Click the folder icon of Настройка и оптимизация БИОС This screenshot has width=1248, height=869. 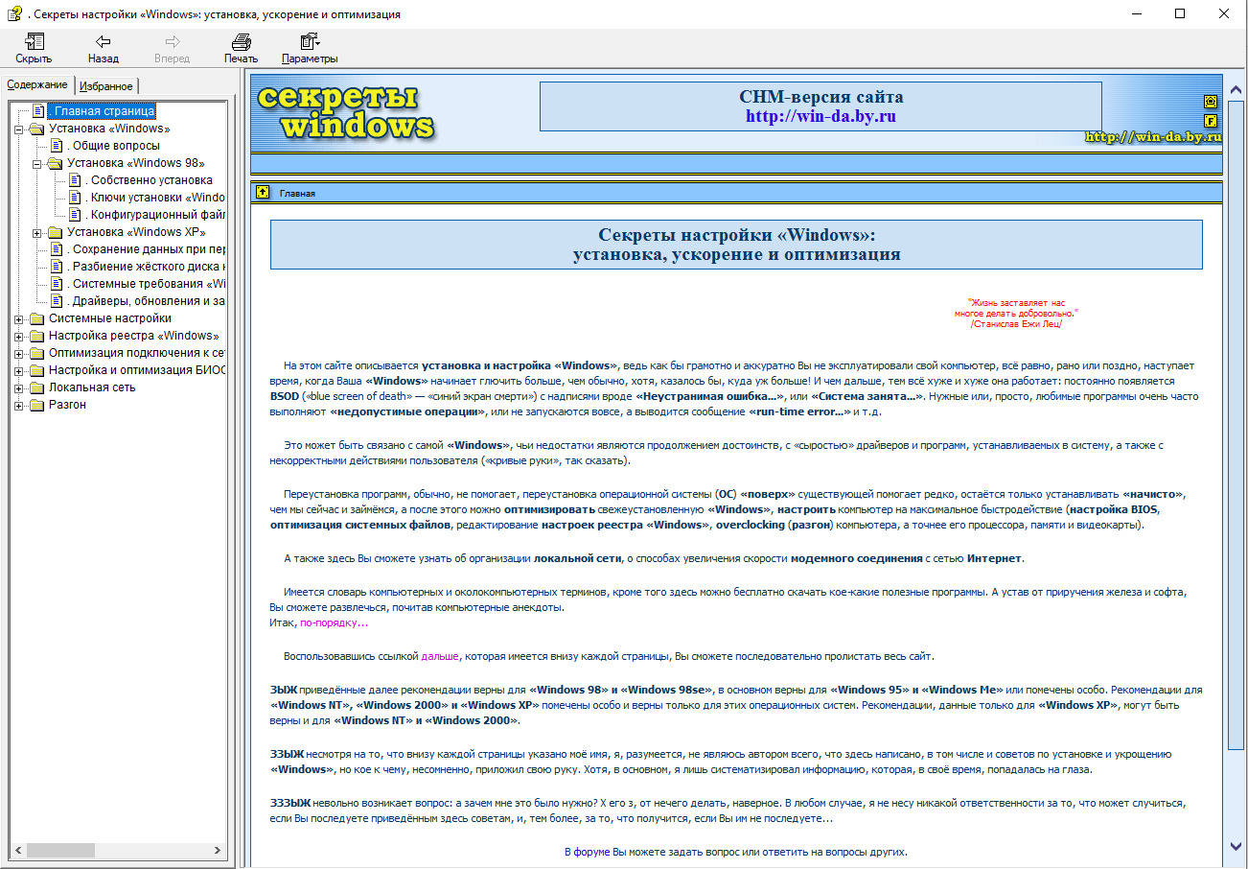click(38, 370)
